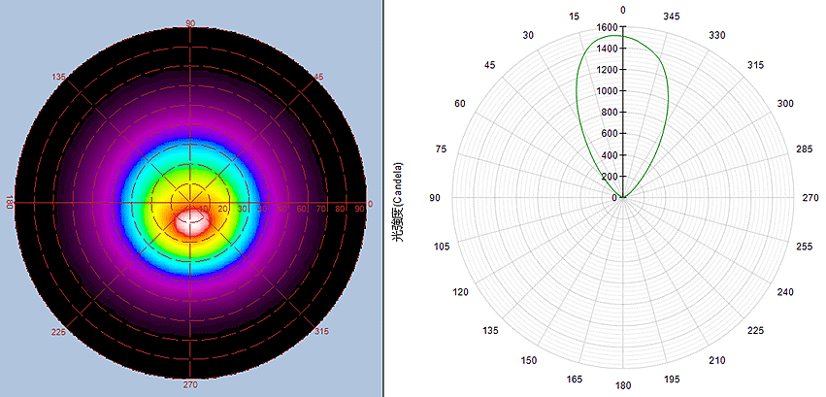Click the peak of the green curve
826x397 pixels.
pyautogui.click(x=623, y=36)
